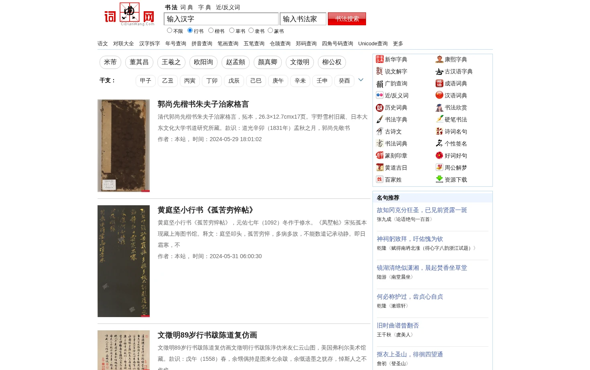Open the 黄庭坚 孤苦穷悴帖 rubbing thumbnail
Viewport: 590px width, 370px height.
(x=124, y=261)
